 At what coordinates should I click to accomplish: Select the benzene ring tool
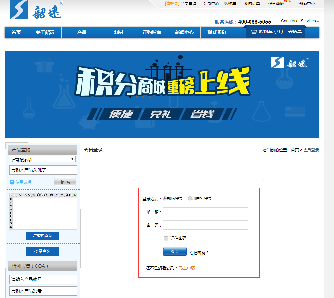point(38,195)
